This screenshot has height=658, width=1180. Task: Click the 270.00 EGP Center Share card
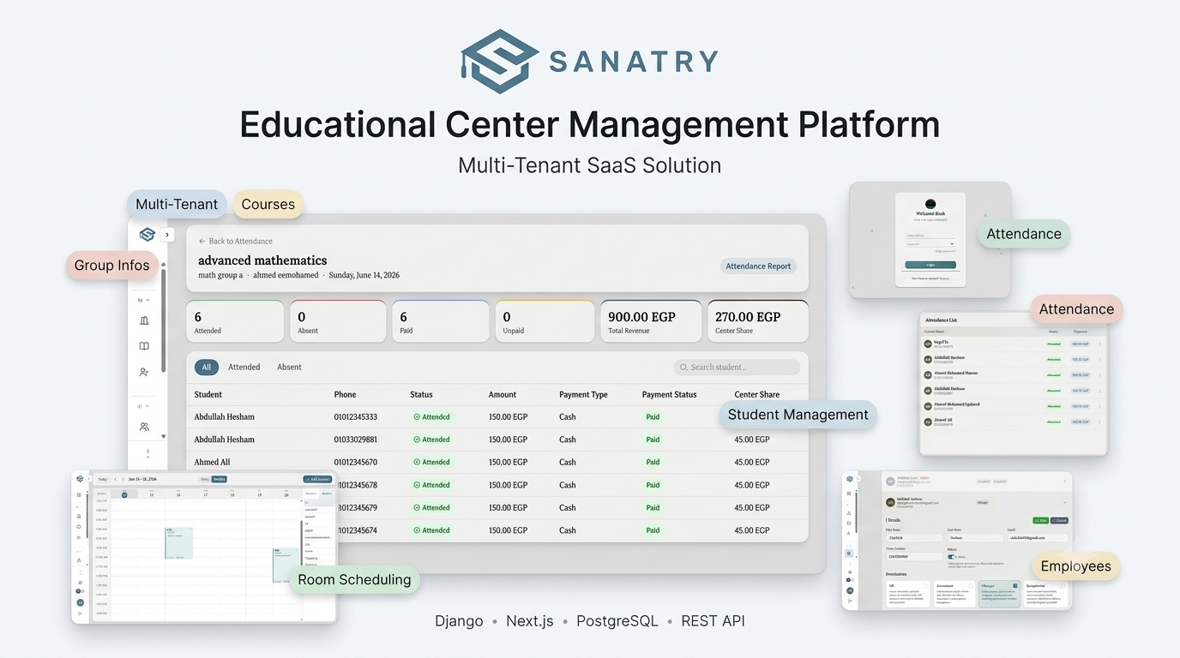(x=758, y=321)
